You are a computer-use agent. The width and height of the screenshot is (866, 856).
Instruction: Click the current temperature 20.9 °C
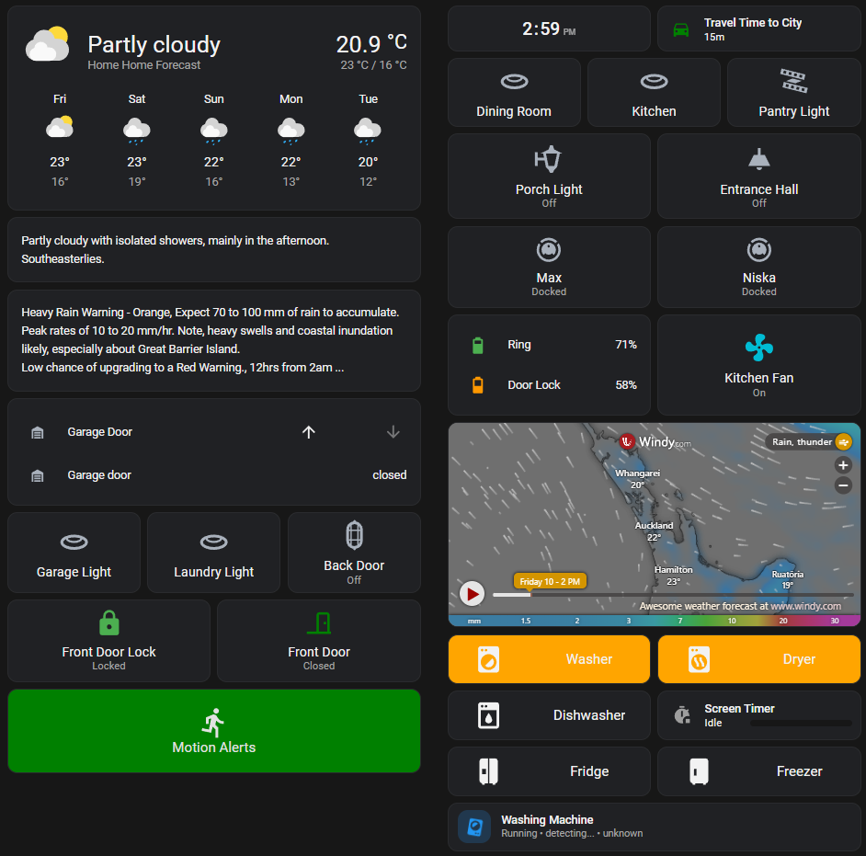coord(371,43)
